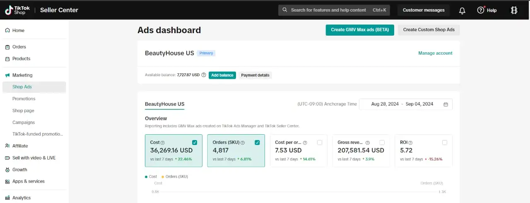Screen dimensions: 530x203
Task: Click the notification bell icon
Action: coord(463,10)
